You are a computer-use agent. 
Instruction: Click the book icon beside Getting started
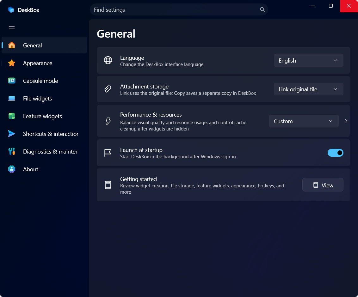tap(108, 185)
